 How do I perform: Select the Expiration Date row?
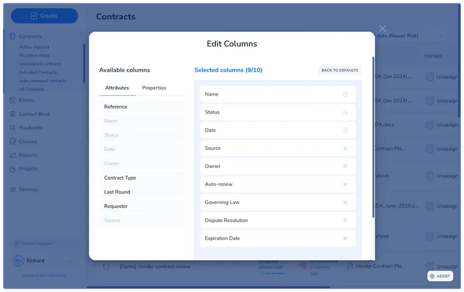point(278,238)
